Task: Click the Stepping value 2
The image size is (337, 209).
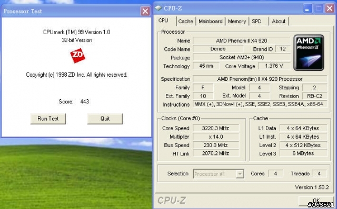Action: 315,88
